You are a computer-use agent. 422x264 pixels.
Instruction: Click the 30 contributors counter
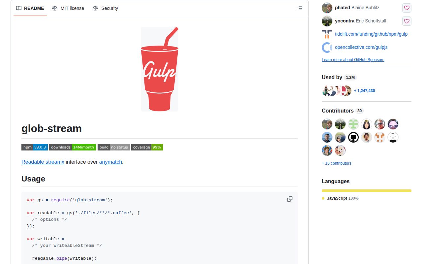tap(359, 111)
